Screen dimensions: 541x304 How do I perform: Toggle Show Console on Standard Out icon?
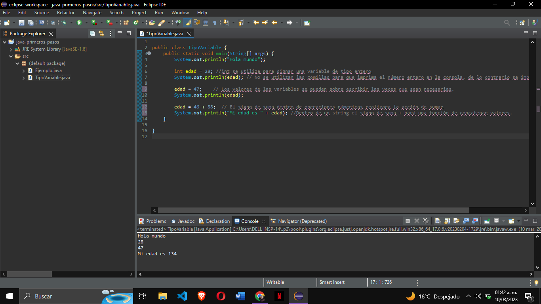pos(466,221)
